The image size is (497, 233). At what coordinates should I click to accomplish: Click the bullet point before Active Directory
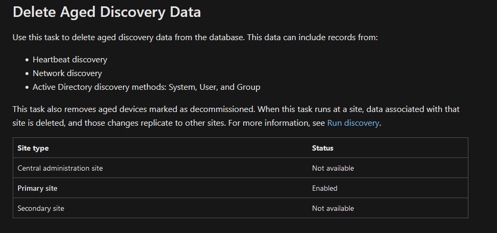click(x=27, y=87)
